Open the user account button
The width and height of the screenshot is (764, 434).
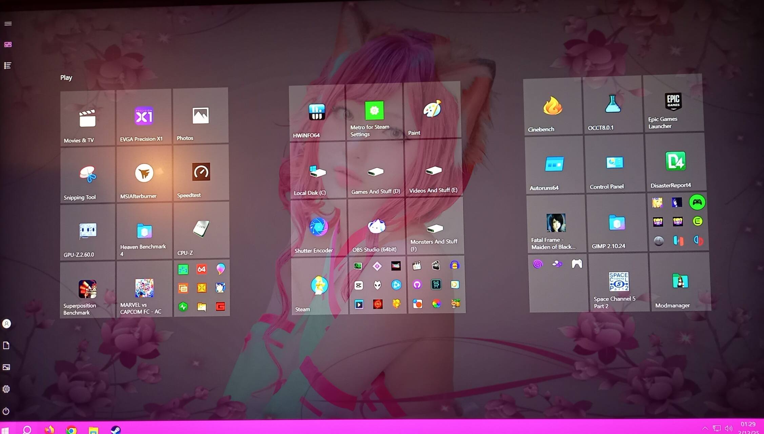[x=6, y=324]
